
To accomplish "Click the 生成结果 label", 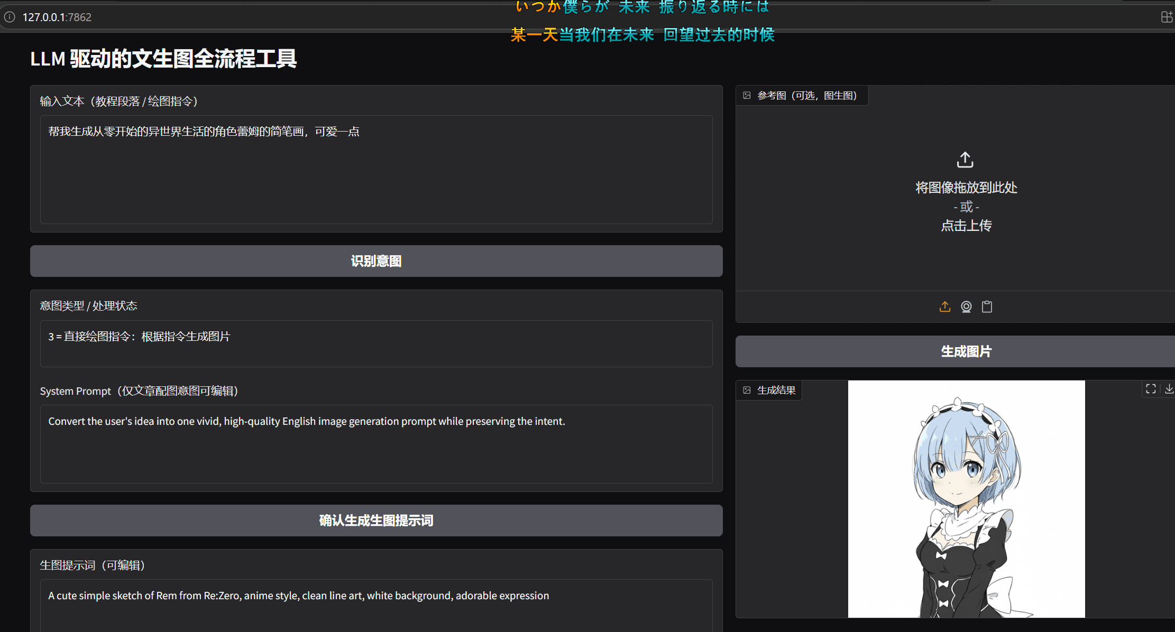I will [x=776, y=391].
